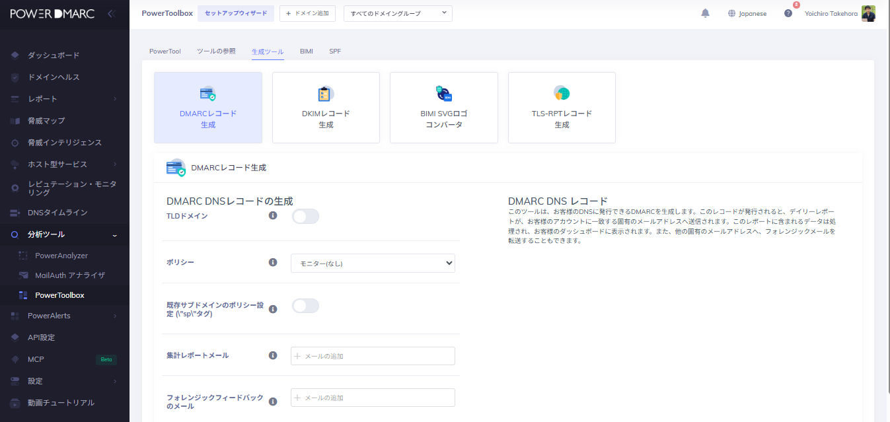Click the MCP Beta badge
This screenshot has width=890, height=422.
(106, 359)
